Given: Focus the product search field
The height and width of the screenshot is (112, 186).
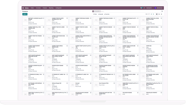Looking at the screenshot, I should click(131, 11).
